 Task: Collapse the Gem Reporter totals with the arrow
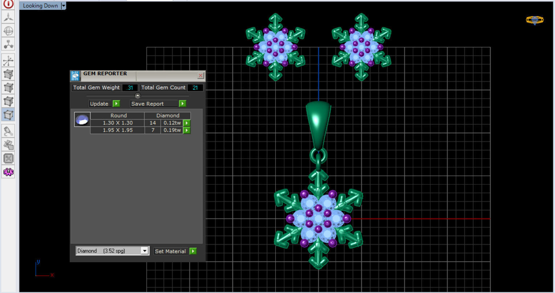point(138,96)
